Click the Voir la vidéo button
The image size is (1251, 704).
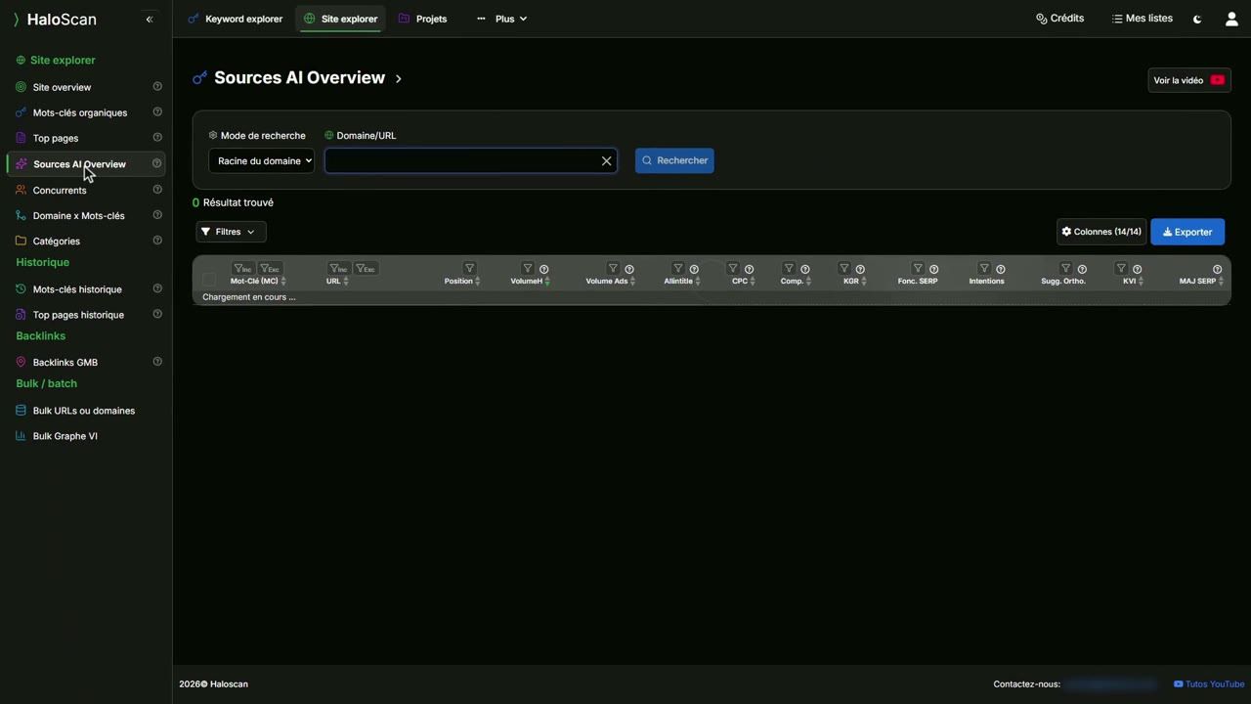point(1189,80)
